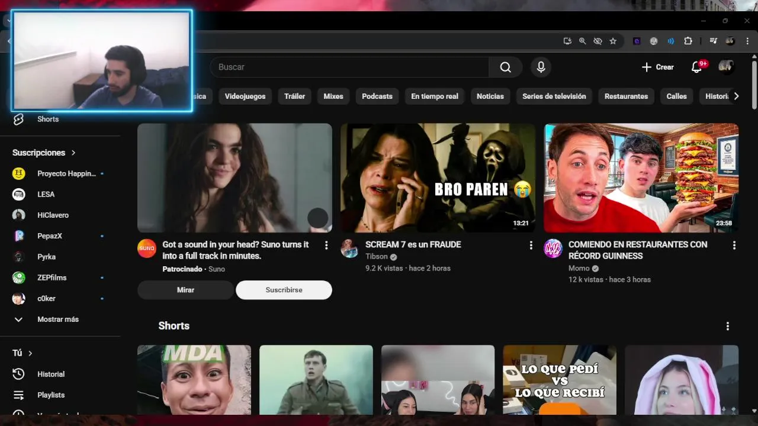The image size is (758, 426).
Task: Click the Momo channel avatar
Action: (553, 248)
